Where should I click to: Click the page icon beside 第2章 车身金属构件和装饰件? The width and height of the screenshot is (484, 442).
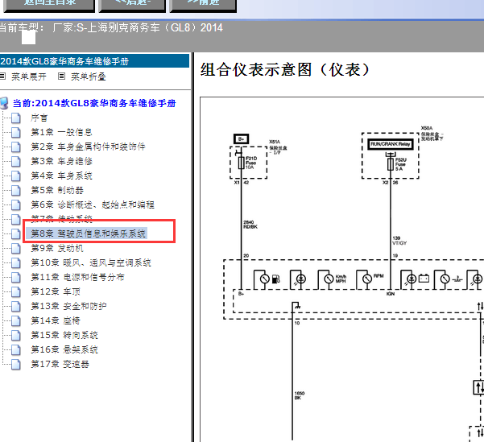coord(16,147)
